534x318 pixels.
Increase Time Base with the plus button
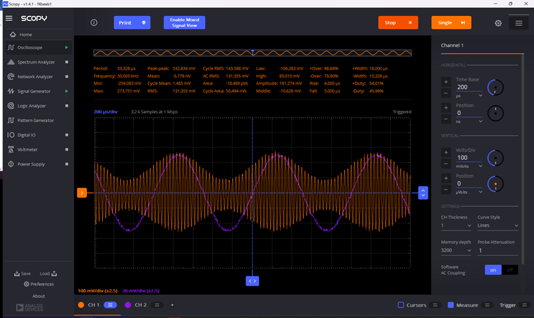(x=446, y=82)
